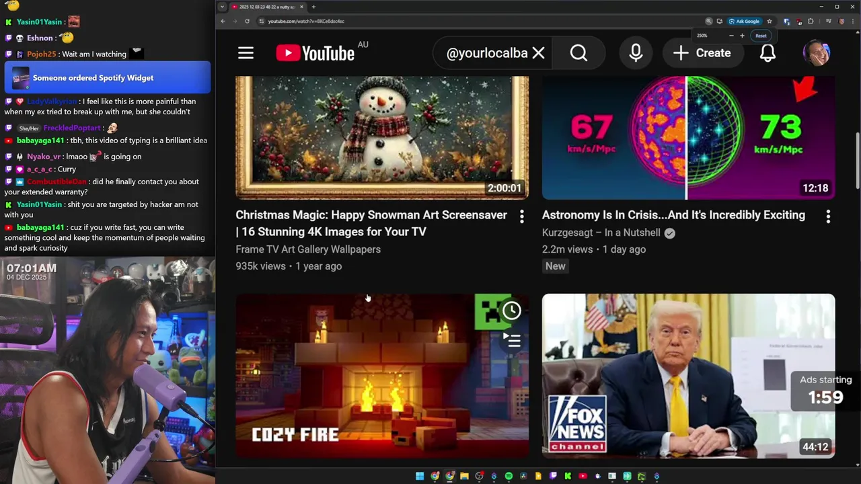Click the youtube.com address bar URL
This screenshot has width=861, height=484.
[x=306, y=21]
